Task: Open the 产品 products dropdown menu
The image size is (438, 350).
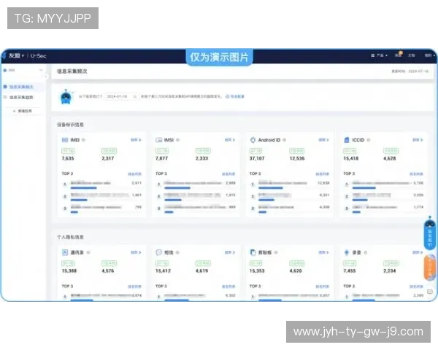Action: pyautogui.click(x=380, y=55)
